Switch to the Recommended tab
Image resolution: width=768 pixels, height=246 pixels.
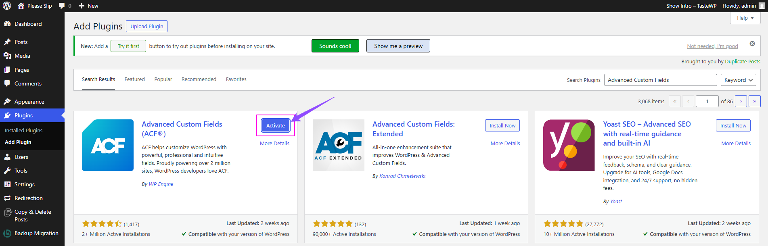[199, 79]
